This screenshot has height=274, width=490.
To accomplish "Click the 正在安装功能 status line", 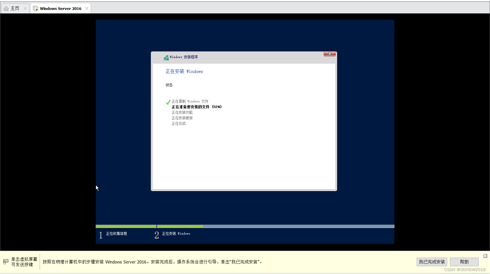I will coord(182,112).
